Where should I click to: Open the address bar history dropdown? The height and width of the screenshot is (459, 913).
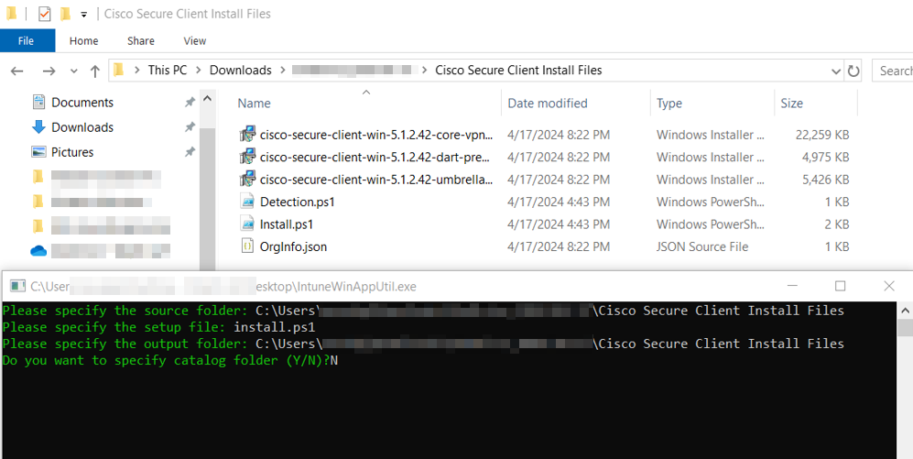tap(835, 71)
